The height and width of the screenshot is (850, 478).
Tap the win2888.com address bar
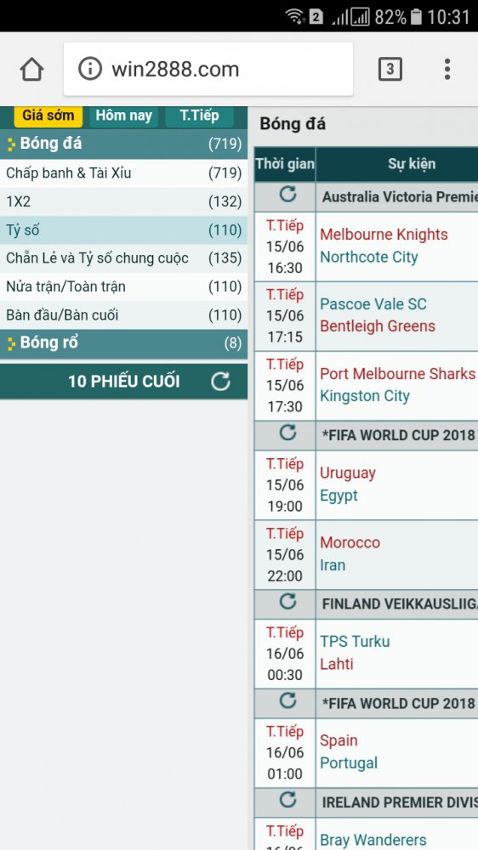[208, 70]
